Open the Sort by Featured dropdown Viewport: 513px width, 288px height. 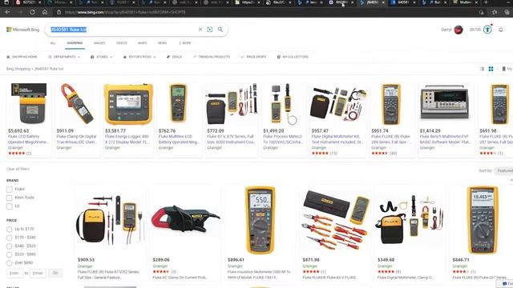coord(504,170)
